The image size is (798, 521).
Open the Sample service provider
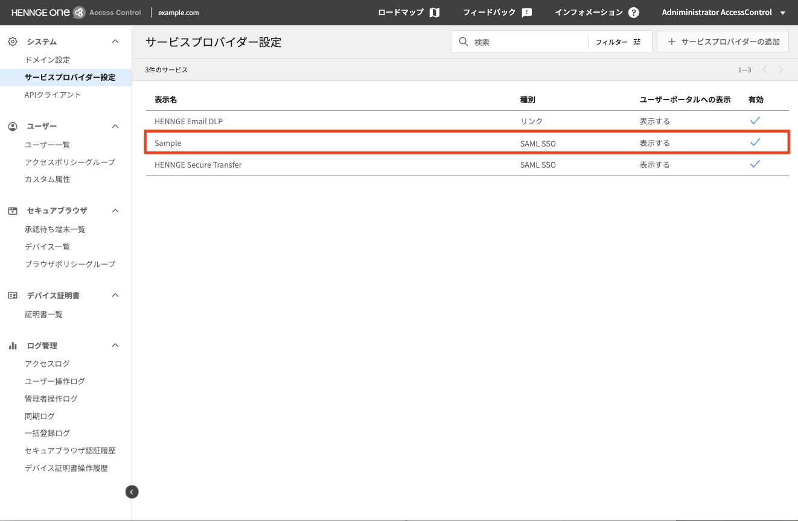pos(168,143)
